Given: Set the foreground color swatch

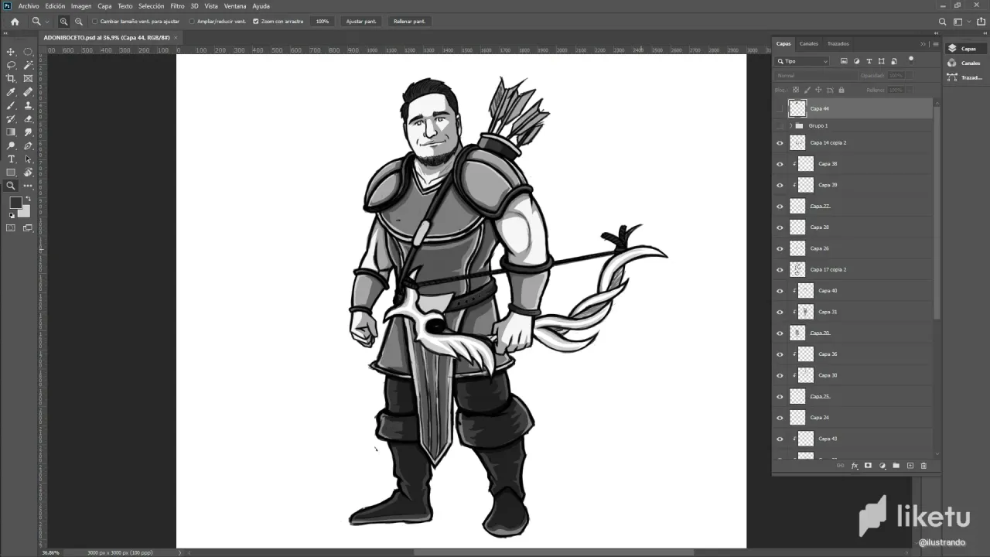Looking at the screenshot, I should pyautogui.click(x=15, y=203).
